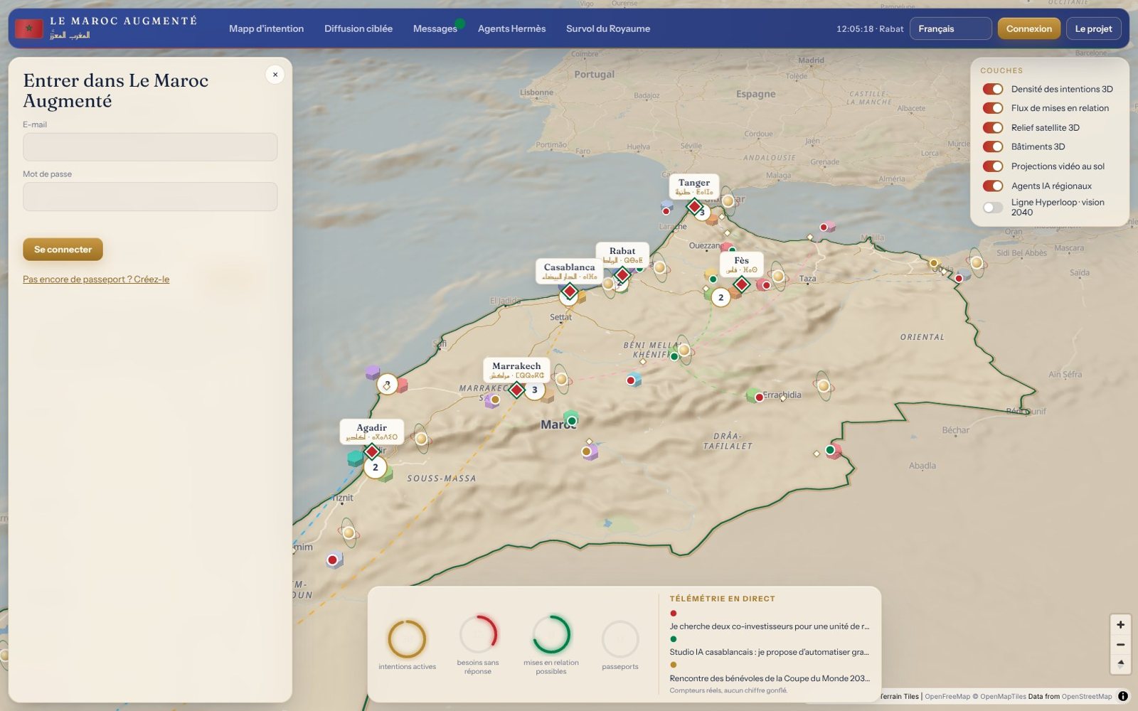This screenshot has width=1138, height=711.
Task: Open Survol du Royaume
Action: (608, 28)
